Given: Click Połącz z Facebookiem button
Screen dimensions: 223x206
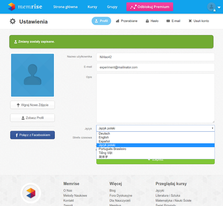Looking at the screenshot, I should [32, 135].
